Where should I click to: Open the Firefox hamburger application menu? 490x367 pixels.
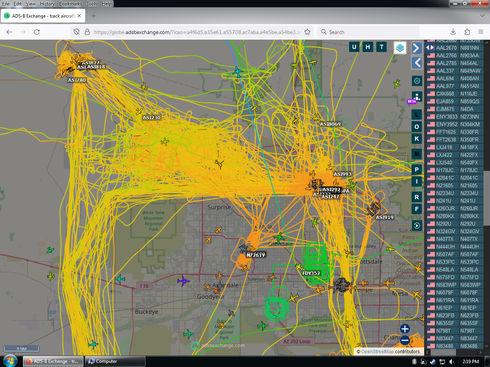pyautogui.click(x=481, y=32)
